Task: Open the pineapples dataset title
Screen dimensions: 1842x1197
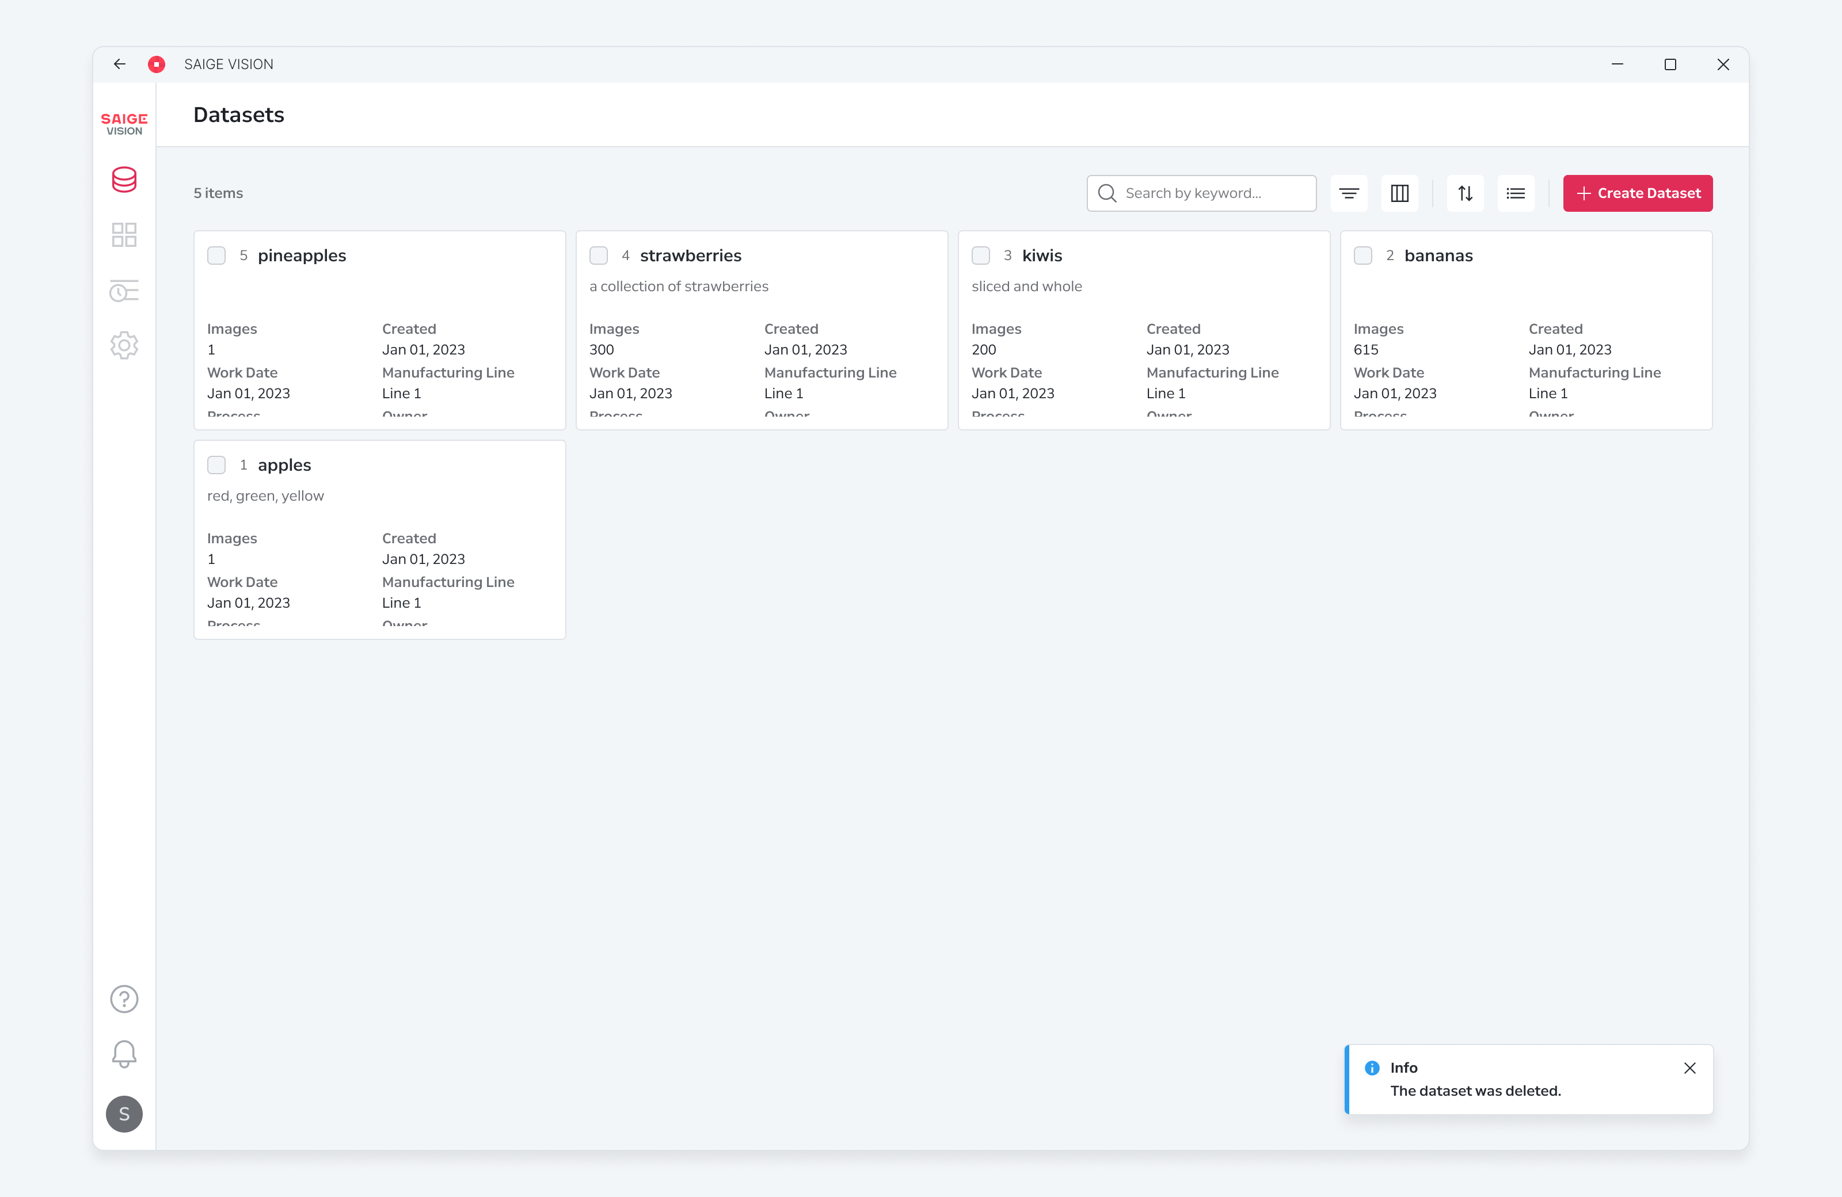Action: tap(302, 256)
